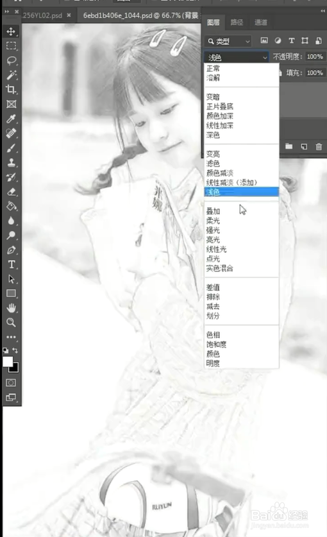This screenshot has width=327, height=537.
Task: Select the Crop tool
Action: 11,89
